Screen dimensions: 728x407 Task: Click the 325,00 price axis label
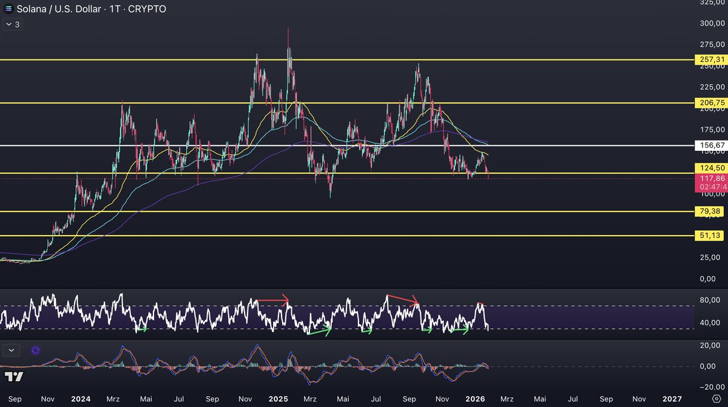[x=712, y=3]
